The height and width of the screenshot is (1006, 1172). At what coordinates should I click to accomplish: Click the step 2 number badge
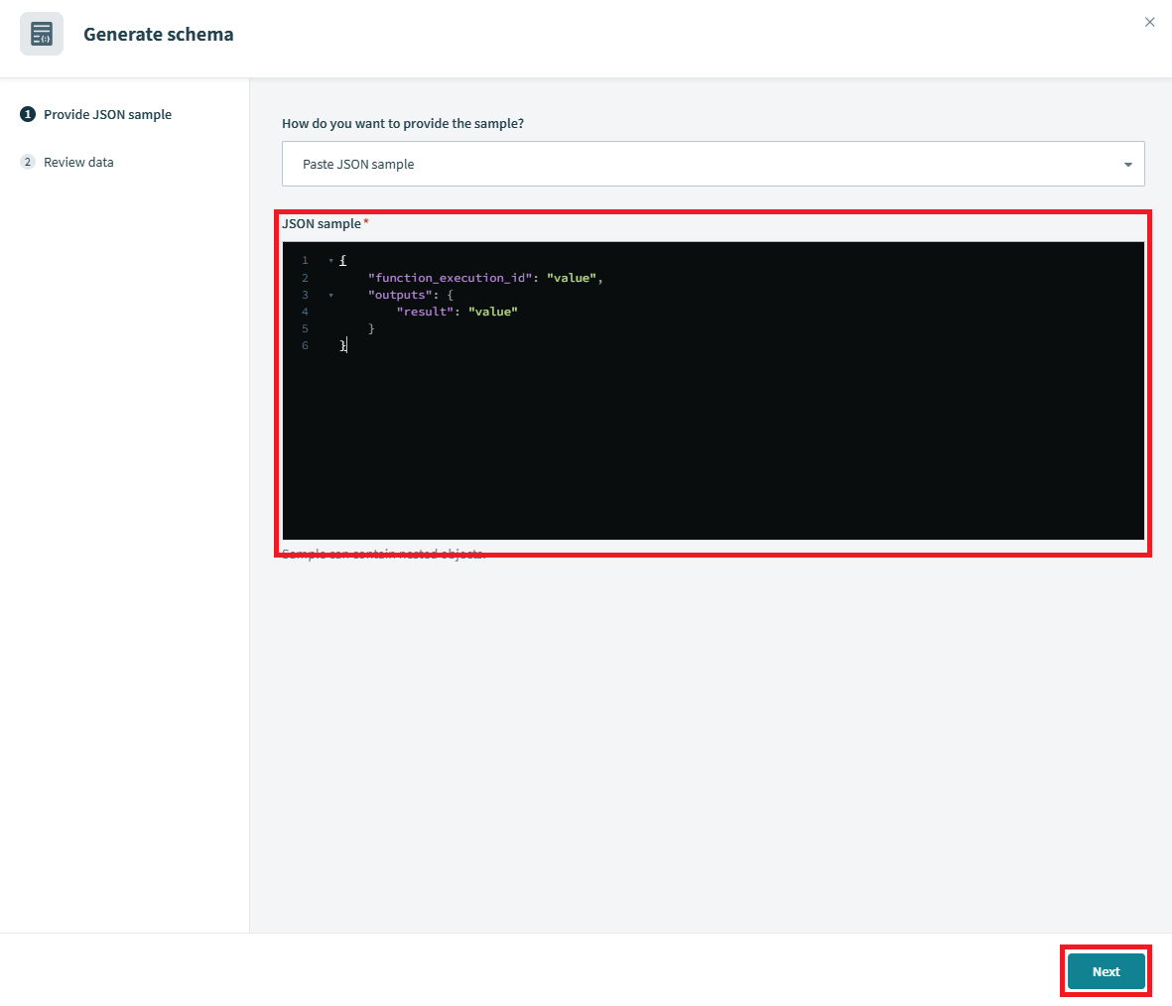pos(28,162)
